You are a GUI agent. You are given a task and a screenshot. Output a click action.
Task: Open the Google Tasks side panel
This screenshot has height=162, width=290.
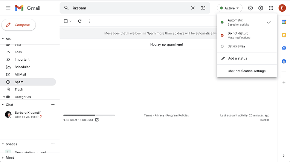(x=284, y=48)
